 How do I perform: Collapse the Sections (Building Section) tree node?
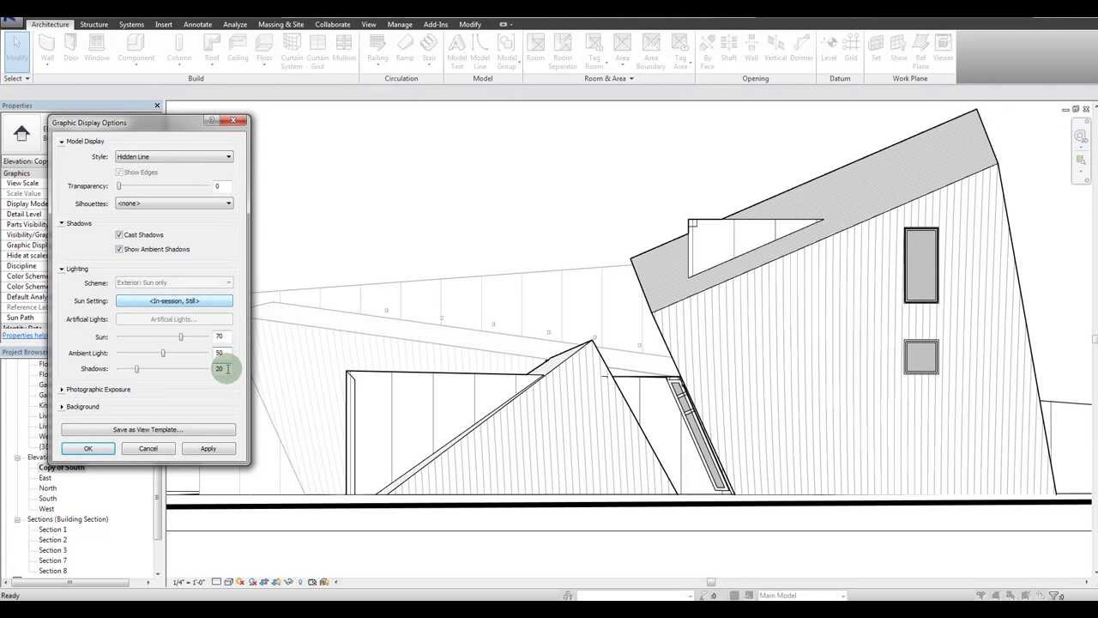17,519
